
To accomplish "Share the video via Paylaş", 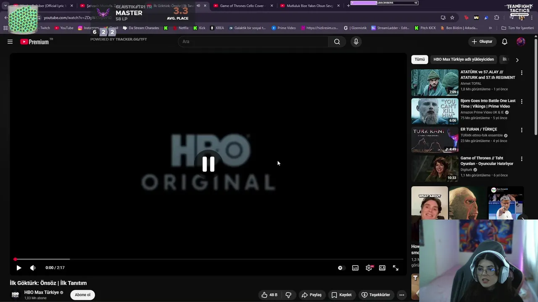I will [x=311, y=295].
